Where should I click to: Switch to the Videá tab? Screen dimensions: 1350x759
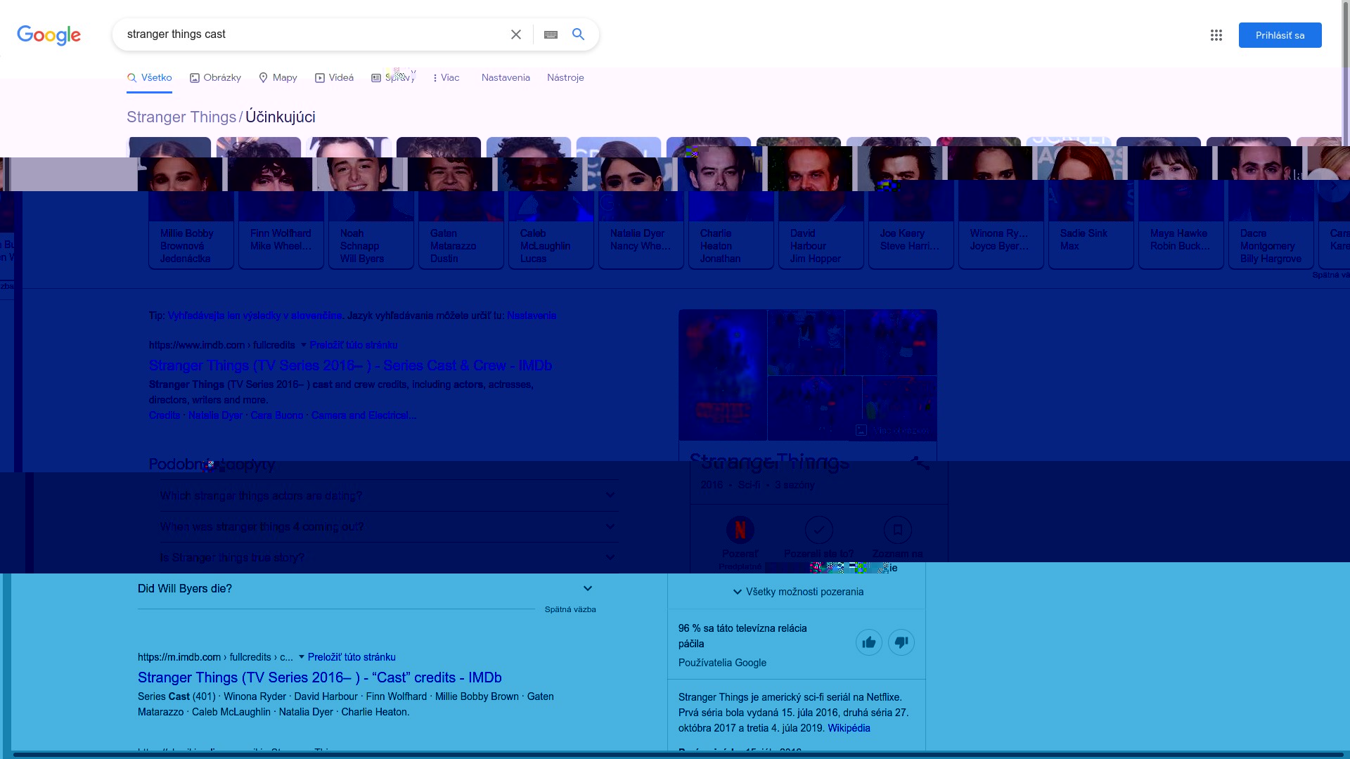click(x=334, y=78)
